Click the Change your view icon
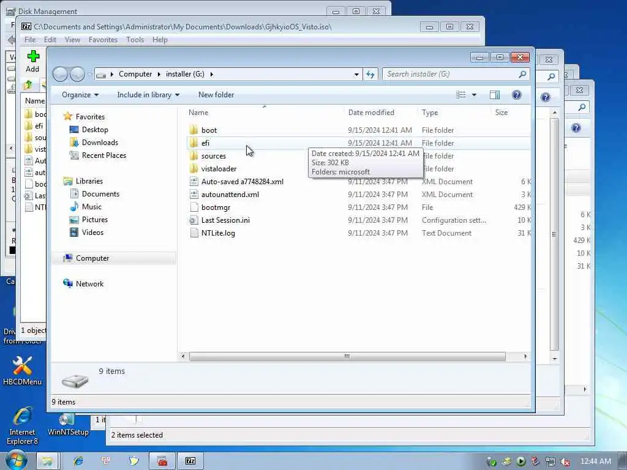The width and height of the screenshot is (627, 470). coord(460,95)
